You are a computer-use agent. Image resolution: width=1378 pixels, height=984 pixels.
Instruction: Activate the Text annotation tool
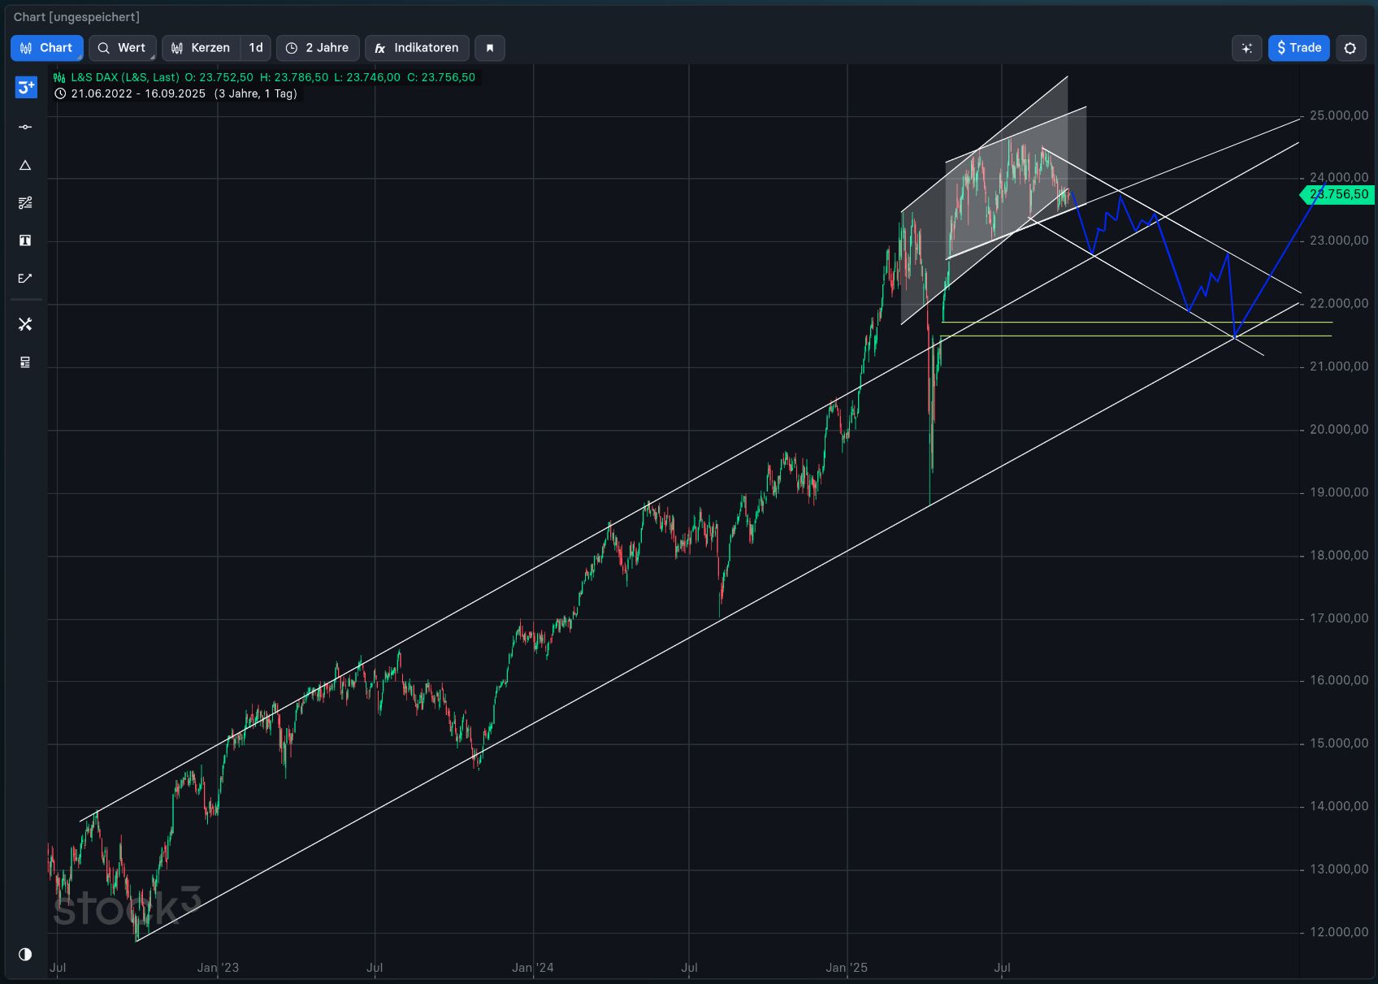[x=24, y=240]
